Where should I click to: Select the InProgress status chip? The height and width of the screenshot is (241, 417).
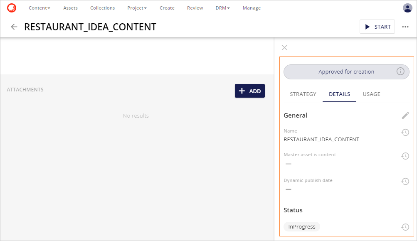tap(301, 226)
